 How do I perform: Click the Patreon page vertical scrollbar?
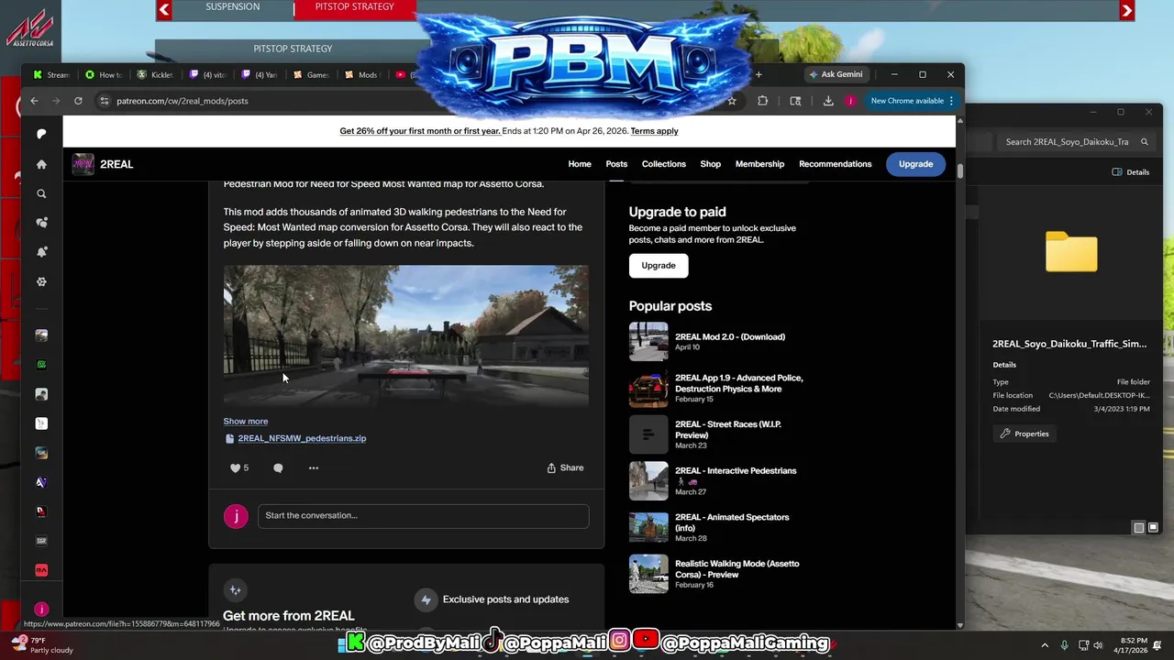(960, 172)
